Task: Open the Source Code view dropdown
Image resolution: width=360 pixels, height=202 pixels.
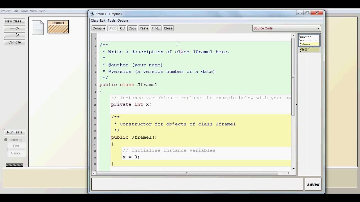Action: [286, 28]
